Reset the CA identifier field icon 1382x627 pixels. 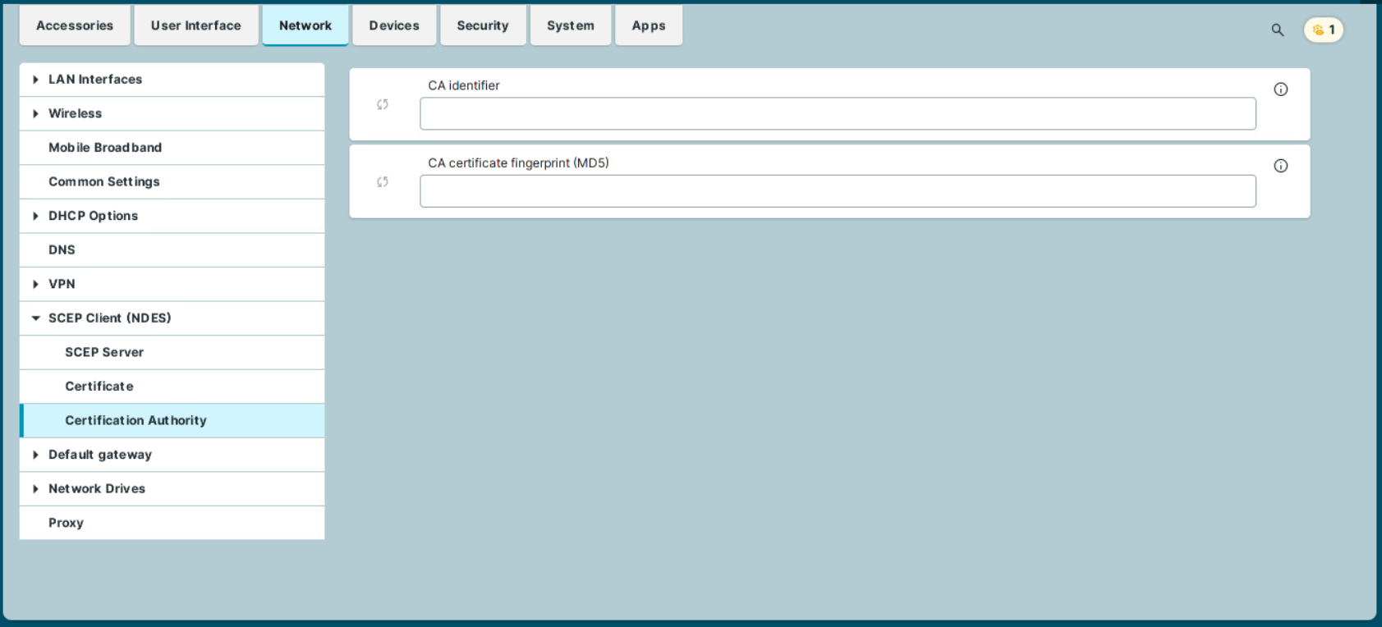[x=383, y=104]
